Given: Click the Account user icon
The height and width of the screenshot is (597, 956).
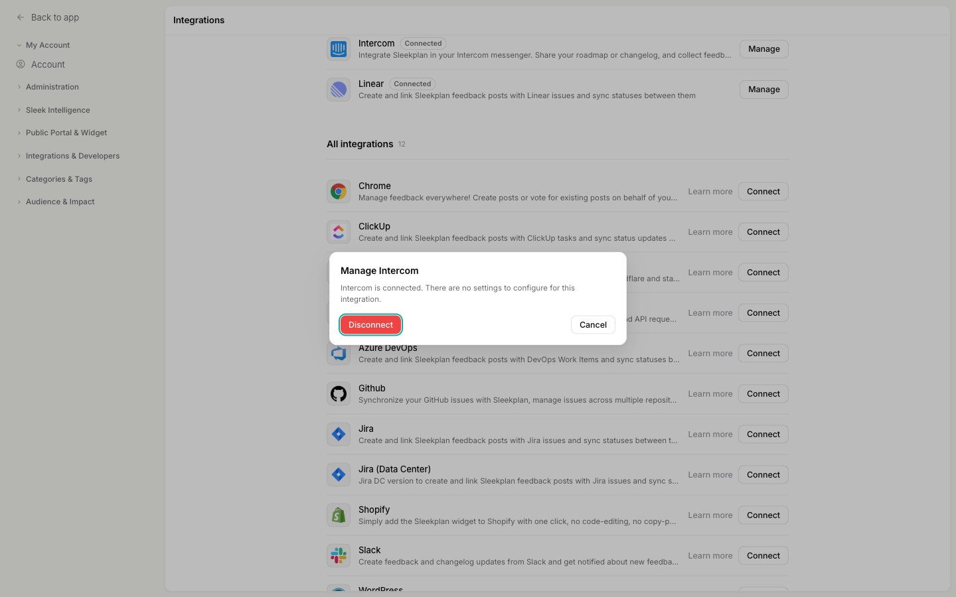Looking at the screenshot, I should [x=21, y=64].
